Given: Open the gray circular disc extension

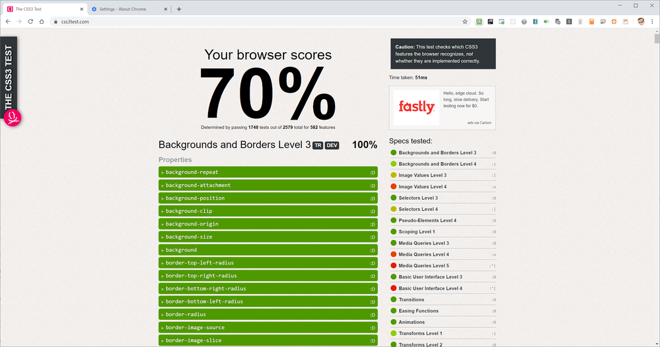Looking at the screenshot, I should click(x=524, y=21).
